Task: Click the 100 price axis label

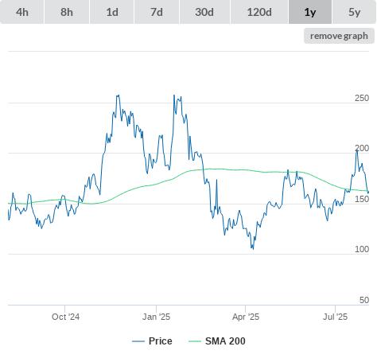Action: point(362,249)
